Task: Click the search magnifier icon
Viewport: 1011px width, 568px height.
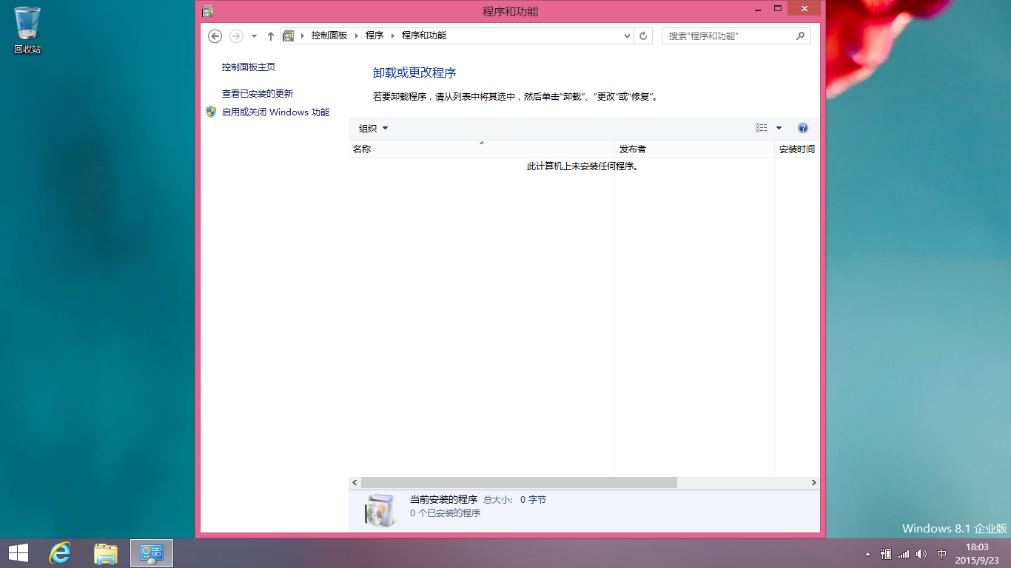Action: pyautogui.click(x=800, y=35)
